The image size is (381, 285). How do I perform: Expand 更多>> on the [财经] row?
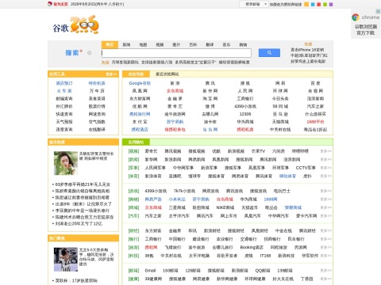325,231
